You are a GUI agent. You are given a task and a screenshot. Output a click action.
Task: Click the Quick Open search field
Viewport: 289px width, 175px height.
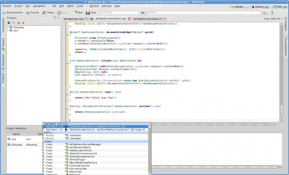pyautogui.click(x=119, y=12)
